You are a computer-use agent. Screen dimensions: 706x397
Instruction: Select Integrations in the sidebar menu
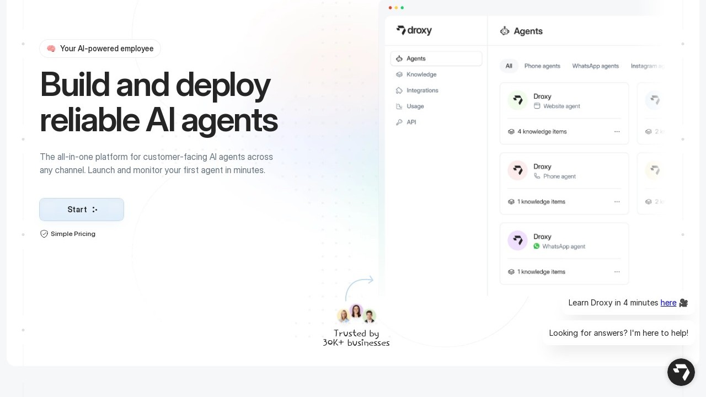(422, 90)
